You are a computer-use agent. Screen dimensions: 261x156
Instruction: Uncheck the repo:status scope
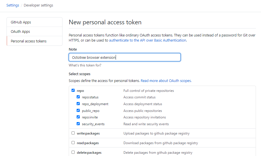pyautogui.click(x=78, y=97)
